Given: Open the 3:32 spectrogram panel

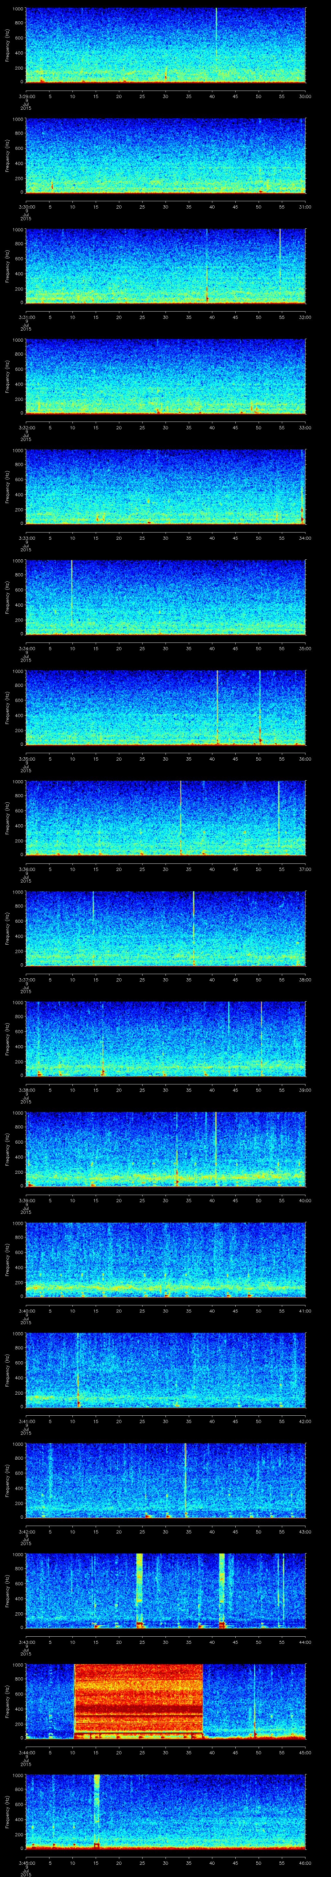Looking at the screenshot, I should pyautogui.click(x=165, y=377).
